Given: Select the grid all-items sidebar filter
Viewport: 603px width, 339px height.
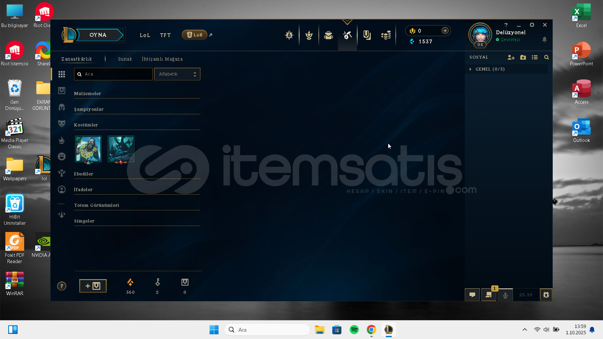Looking at the screenshot, I should coord(62,74).
